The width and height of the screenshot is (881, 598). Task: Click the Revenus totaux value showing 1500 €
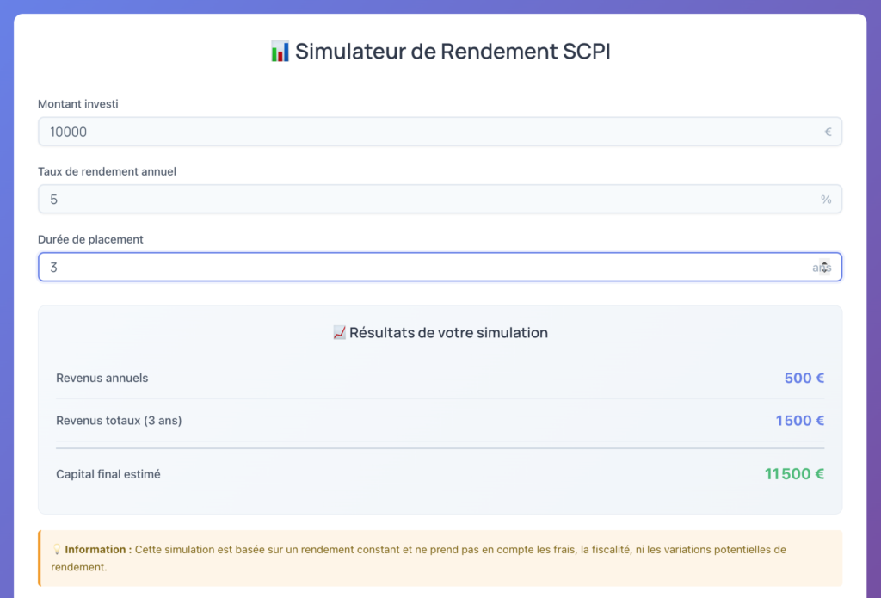799,420
